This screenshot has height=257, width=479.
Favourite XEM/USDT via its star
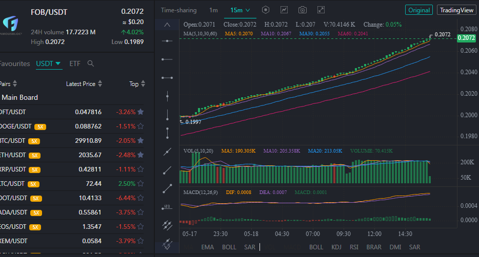click(141, 241)
